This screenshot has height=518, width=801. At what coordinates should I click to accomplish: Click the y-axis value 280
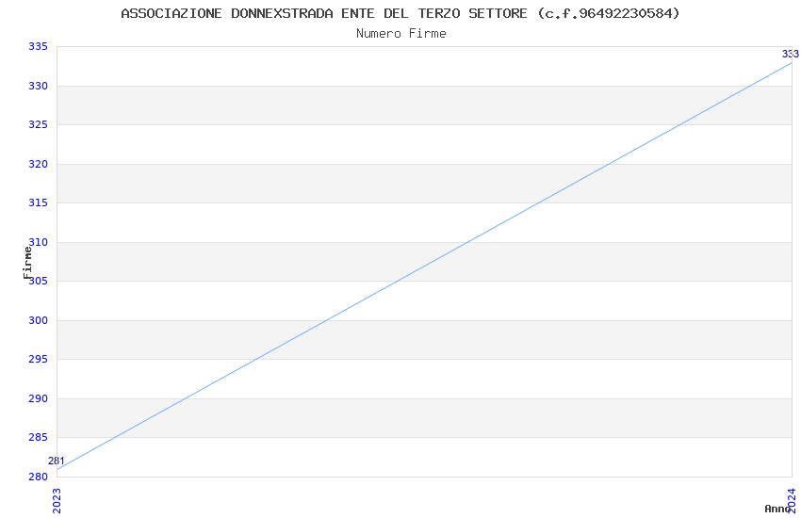38,477
